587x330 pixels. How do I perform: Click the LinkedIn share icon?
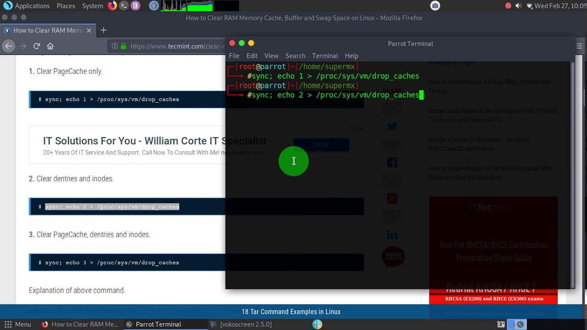392,235
